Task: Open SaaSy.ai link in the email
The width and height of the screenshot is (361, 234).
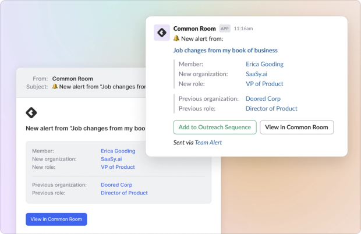Action: [111, 159]
